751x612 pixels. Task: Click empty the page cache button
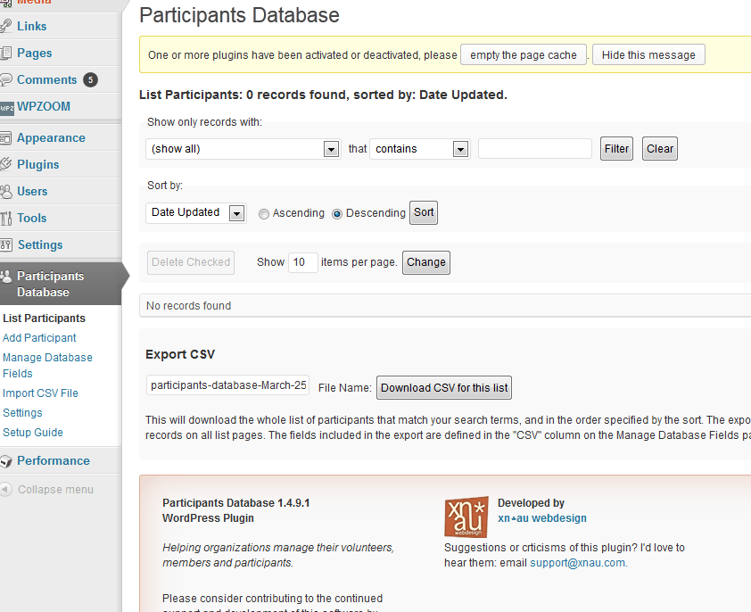click(524, 55)
